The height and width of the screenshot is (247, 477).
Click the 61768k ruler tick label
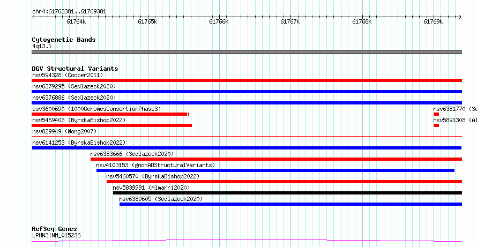pos(362,21)
